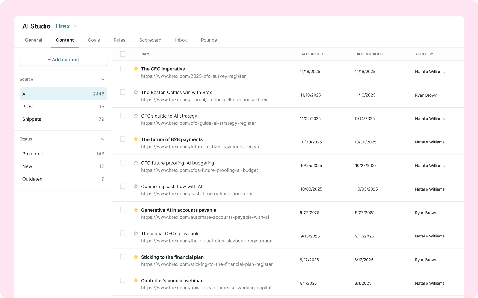Collapse the Source filter section
The height and width of the screenshot is (298, 478).
[x=103, y=79]
